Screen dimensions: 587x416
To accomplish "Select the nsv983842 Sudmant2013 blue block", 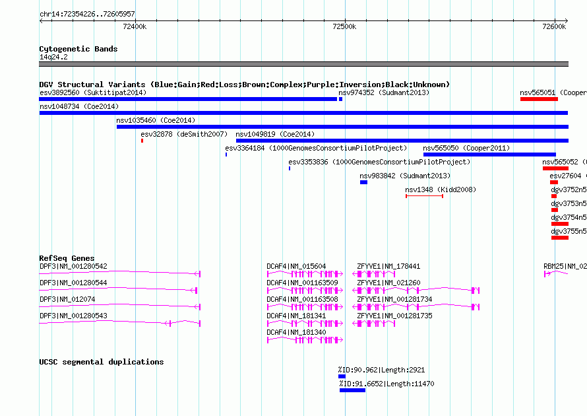I will pyautogui.click(x=363, y=182).
